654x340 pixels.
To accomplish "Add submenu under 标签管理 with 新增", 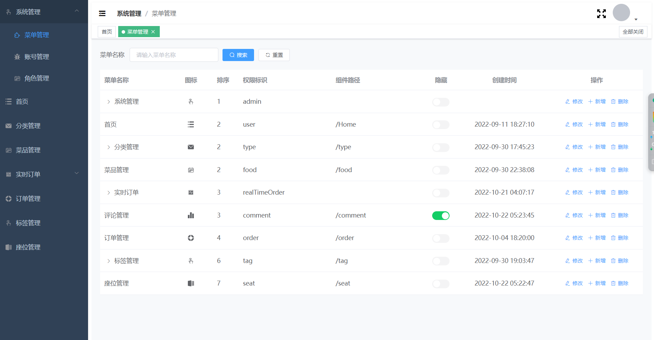I will point(597,261).
